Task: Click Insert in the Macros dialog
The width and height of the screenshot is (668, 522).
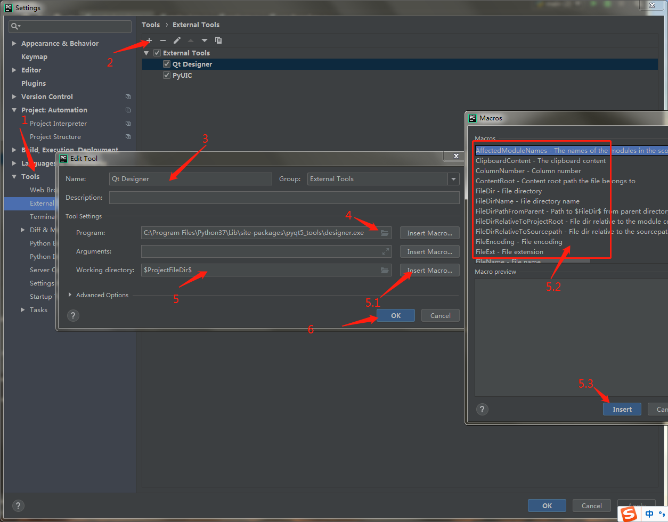Action: pos(622,409)
